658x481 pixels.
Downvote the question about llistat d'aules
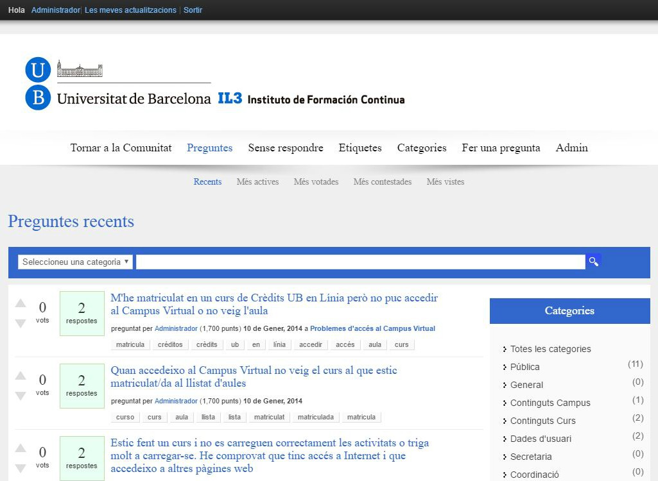pos(21,396)
